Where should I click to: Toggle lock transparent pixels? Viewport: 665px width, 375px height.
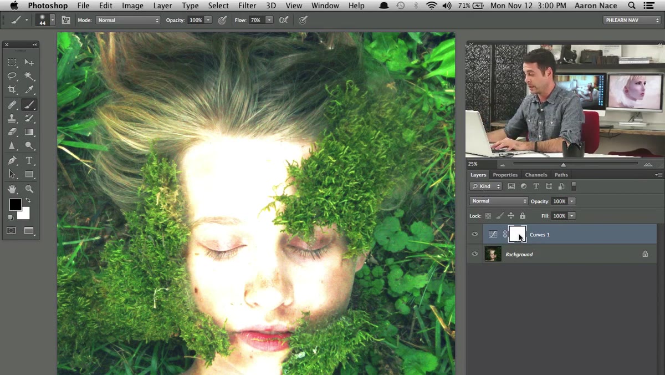point(488,216)
